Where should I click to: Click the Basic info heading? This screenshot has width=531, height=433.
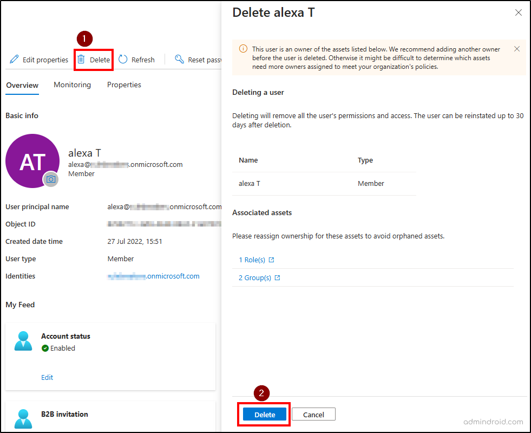click(x=22, y=115)
